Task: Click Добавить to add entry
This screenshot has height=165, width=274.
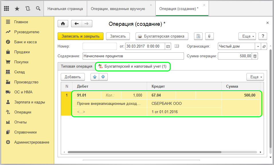Action: click(73, 77)
